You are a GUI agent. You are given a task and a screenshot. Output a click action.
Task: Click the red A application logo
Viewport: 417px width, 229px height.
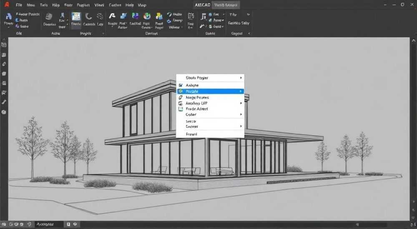7,5
